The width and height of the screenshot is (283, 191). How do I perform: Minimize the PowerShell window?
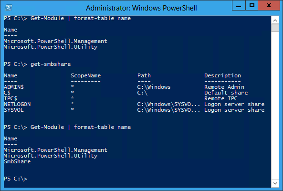point(239,6)
